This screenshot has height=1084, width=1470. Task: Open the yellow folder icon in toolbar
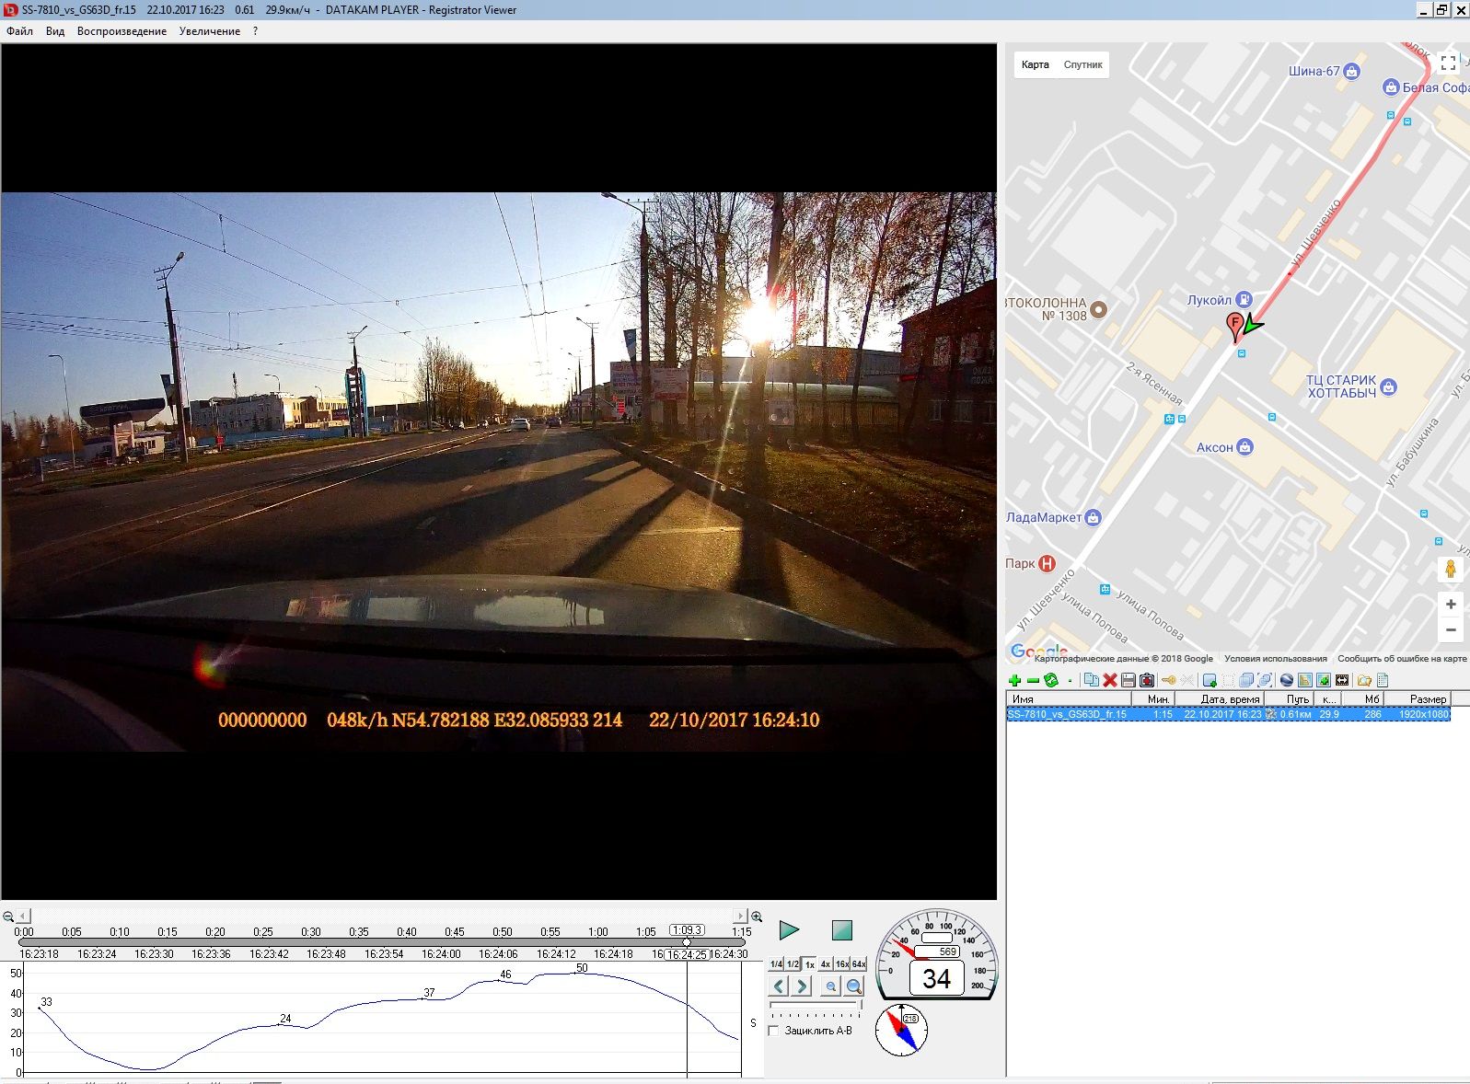[1364, 681]
